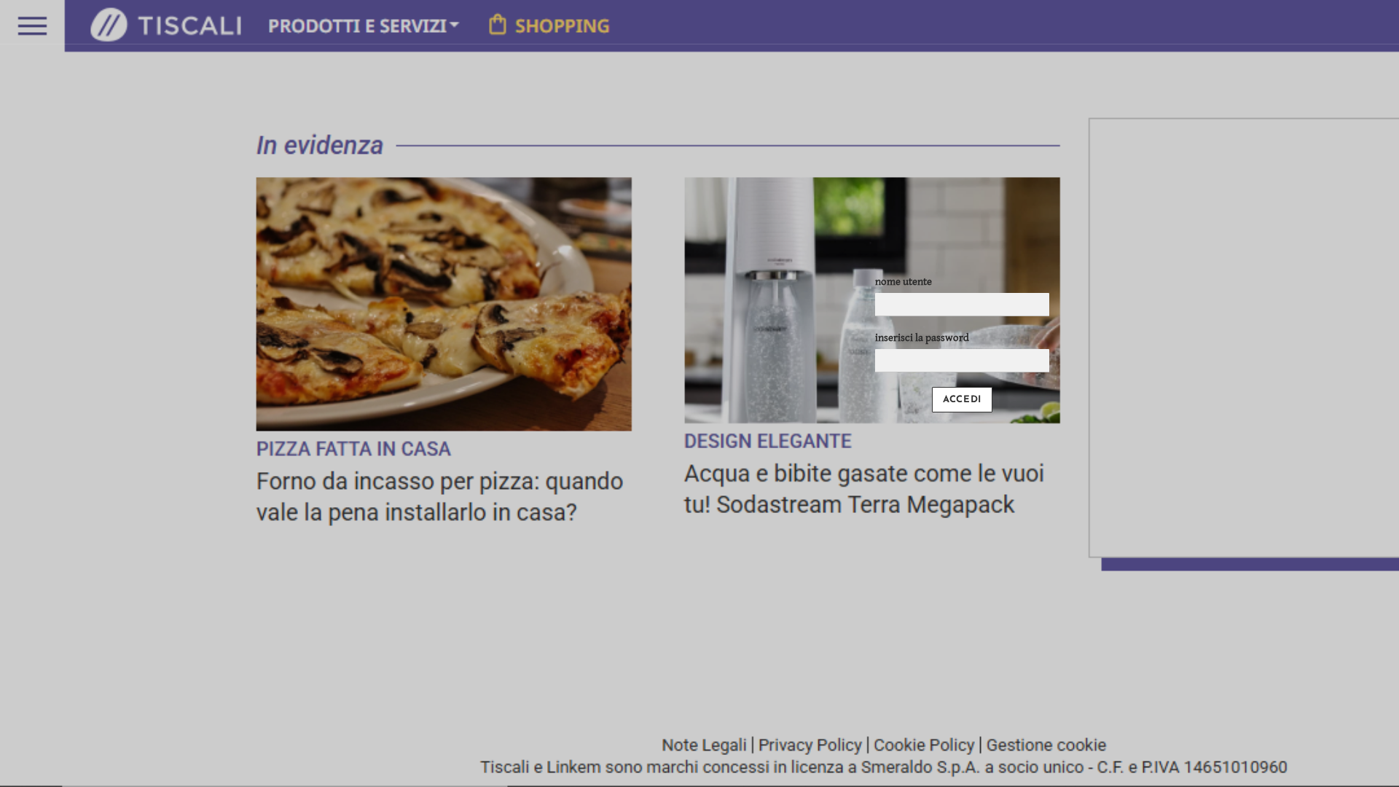Click the Accedi login button

pyautogui.click(x=962, y=399)
